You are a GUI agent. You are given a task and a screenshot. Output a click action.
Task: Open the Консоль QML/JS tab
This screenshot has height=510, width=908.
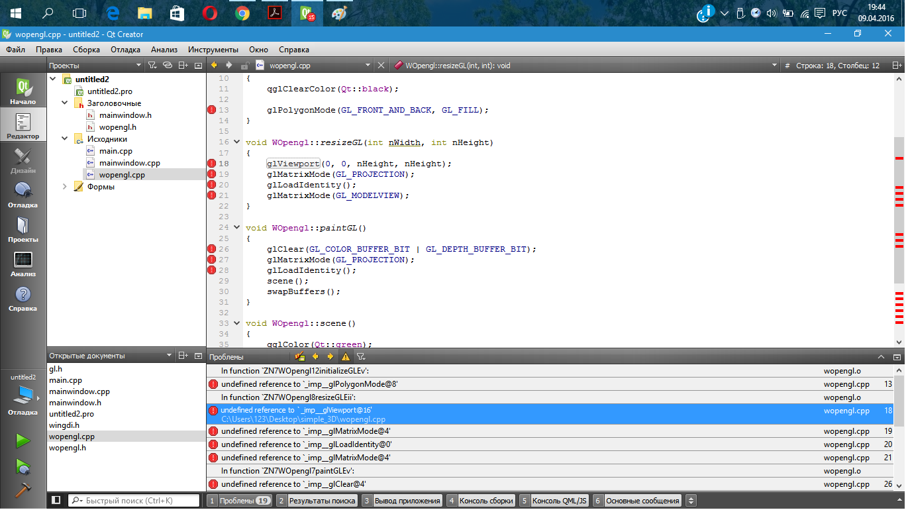coord(554,501)
